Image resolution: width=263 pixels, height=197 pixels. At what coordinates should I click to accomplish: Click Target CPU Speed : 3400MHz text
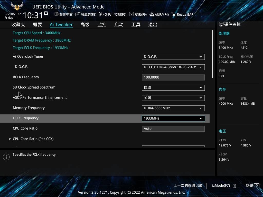coord(36,33)
